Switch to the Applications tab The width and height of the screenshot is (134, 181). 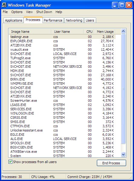tap(14, 20)
